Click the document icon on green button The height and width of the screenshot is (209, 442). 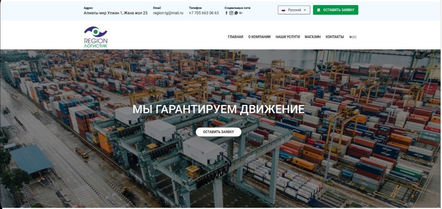pyautogui.click(x=319, y=10)
